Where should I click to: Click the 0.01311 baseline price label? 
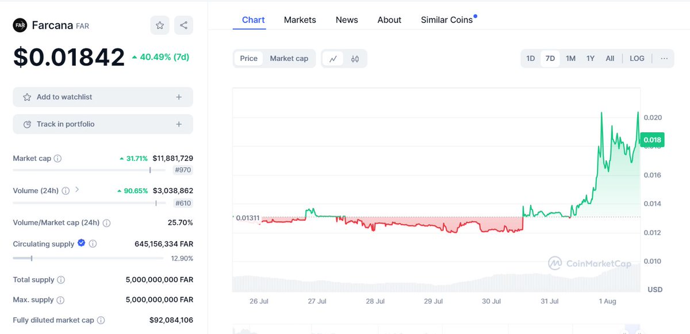point(247,218)
